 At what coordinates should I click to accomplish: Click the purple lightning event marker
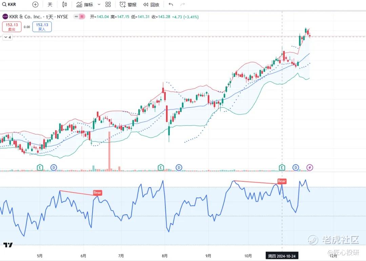tap(310, 167)
